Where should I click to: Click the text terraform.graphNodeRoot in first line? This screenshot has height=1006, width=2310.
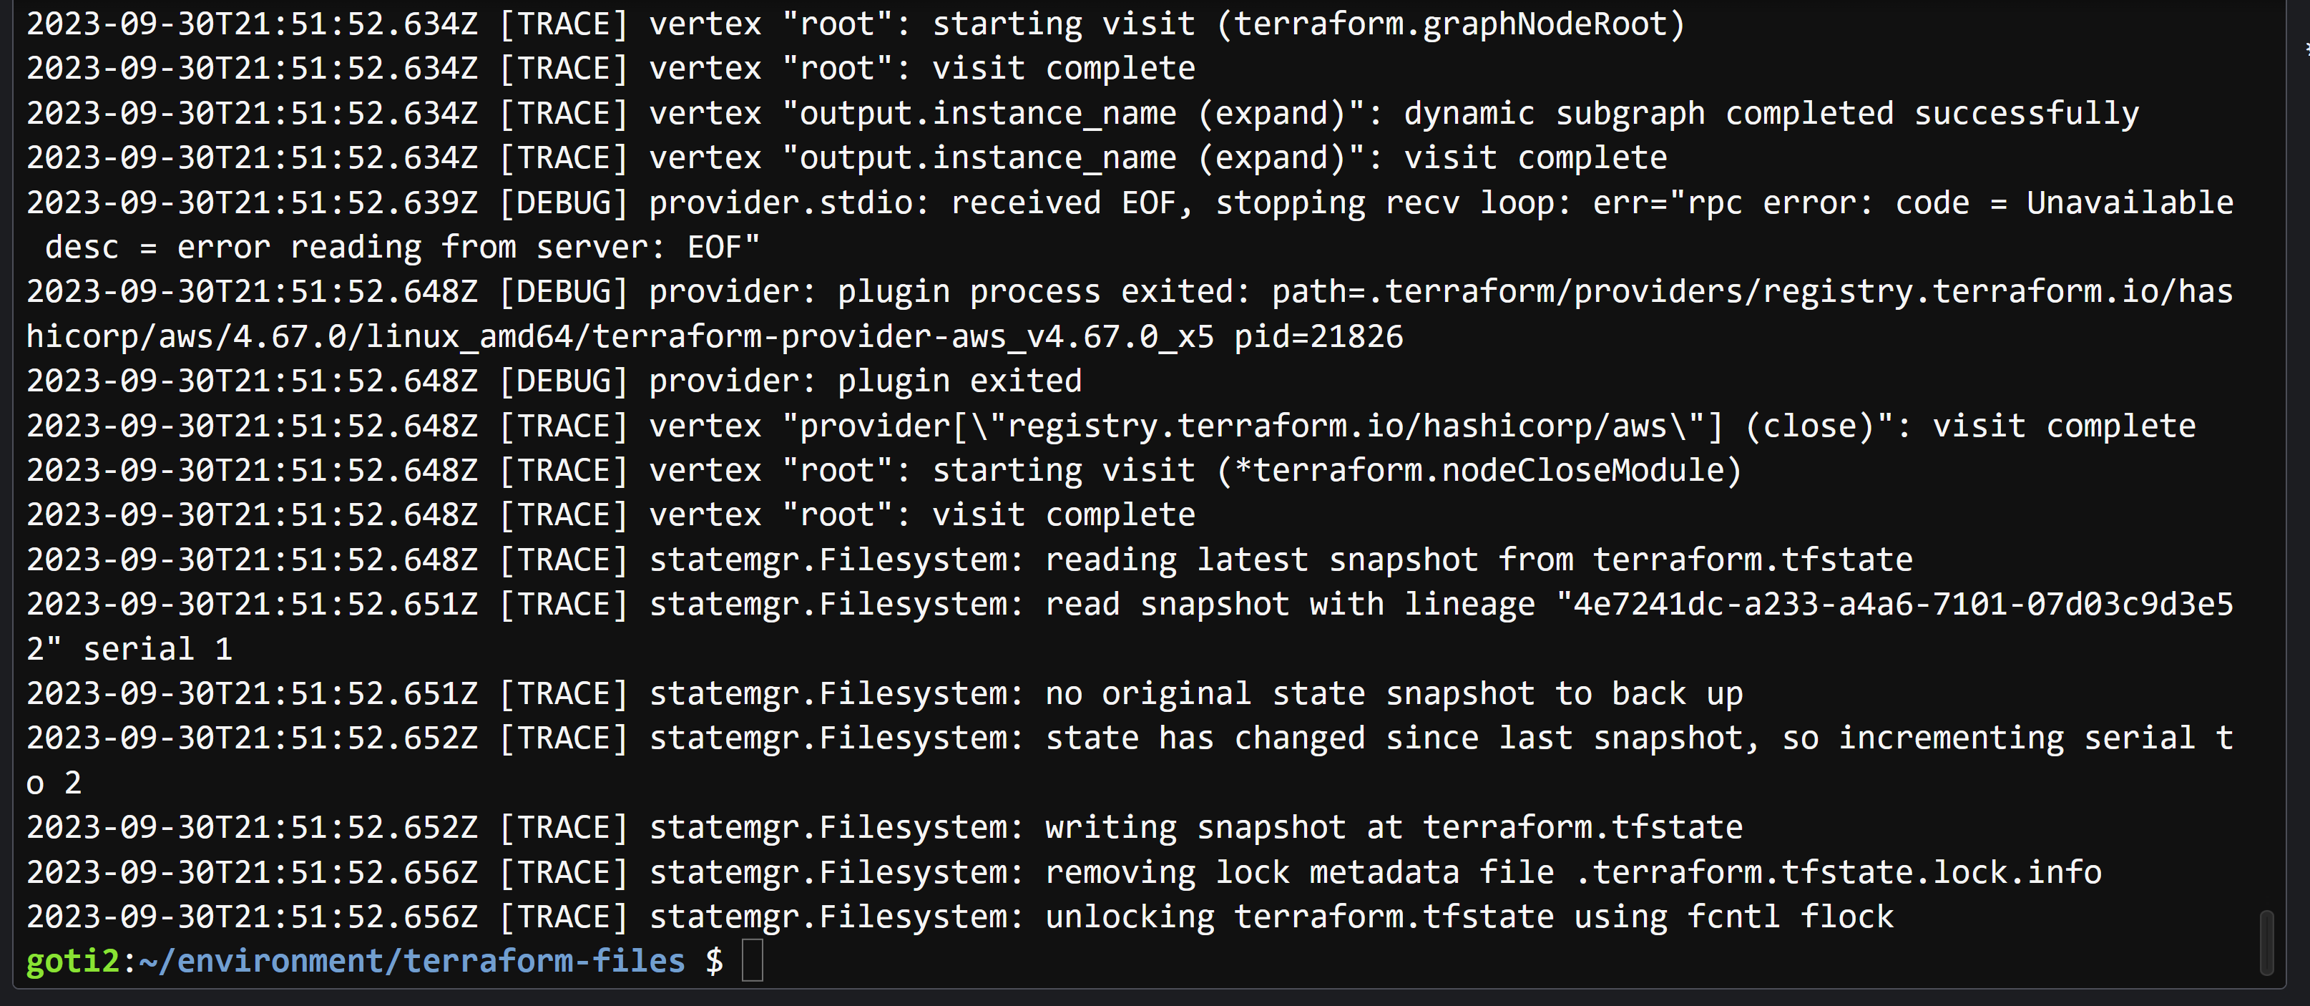click(x=1451, y=24)
